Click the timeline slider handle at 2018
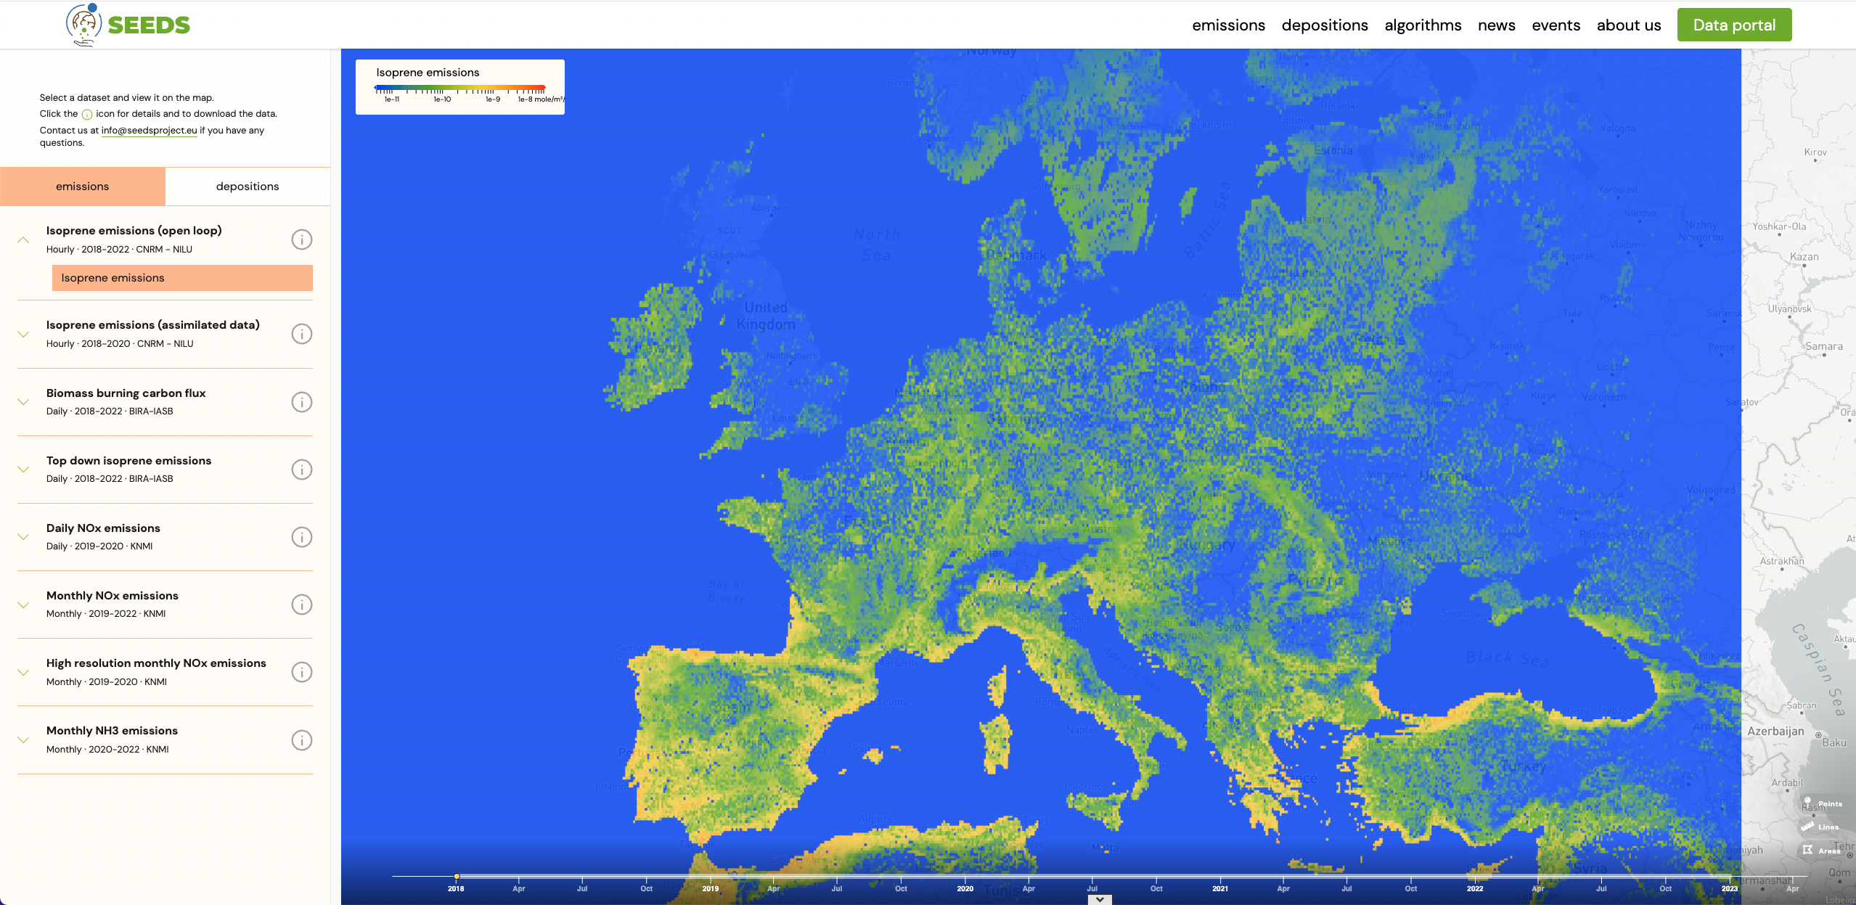 pyautogui.click(x=457, y=877)
